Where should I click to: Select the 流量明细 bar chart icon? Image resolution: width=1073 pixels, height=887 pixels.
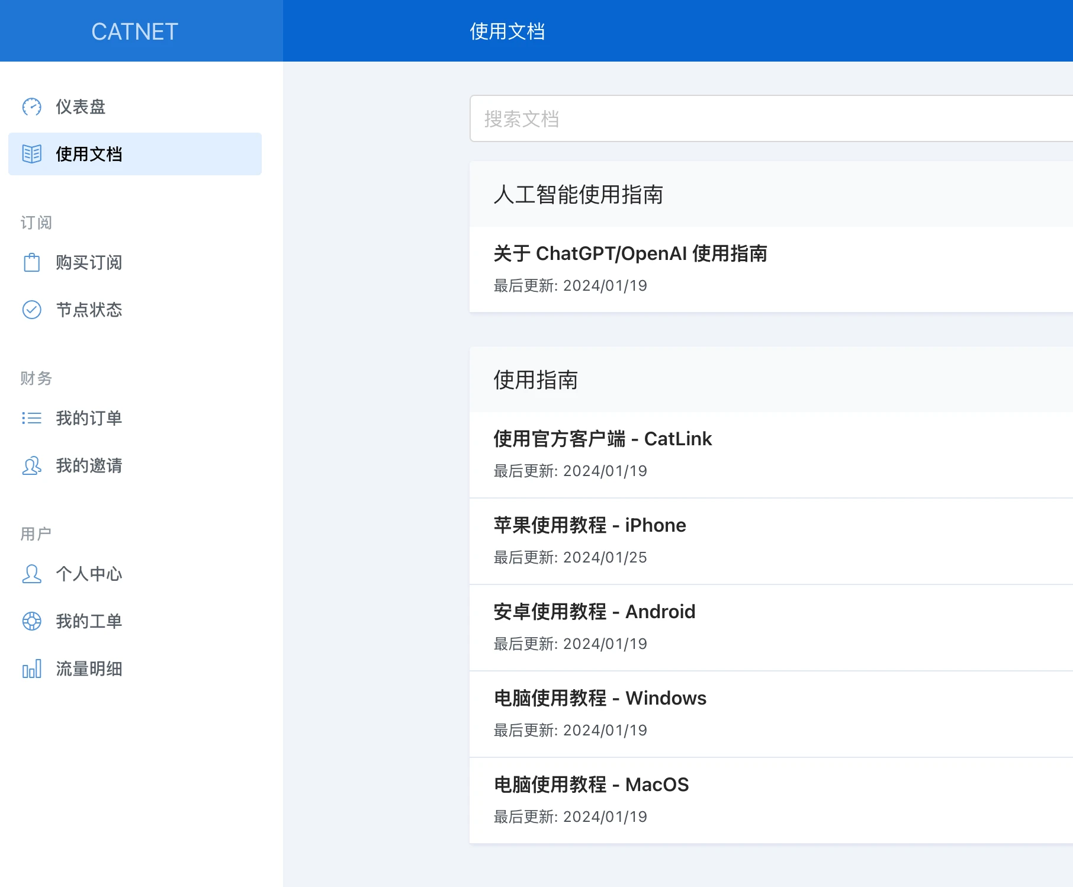point(31,669)
